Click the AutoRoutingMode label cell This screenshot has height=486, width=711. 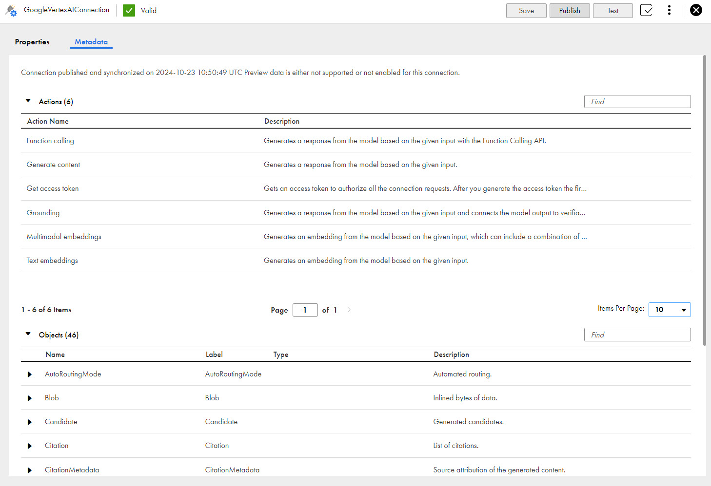(233, 374)
